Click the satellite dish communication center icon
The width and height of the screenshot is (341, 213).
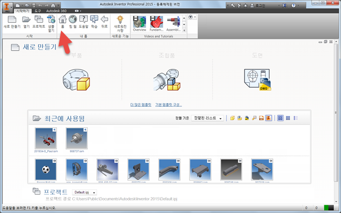click(239, 5)
